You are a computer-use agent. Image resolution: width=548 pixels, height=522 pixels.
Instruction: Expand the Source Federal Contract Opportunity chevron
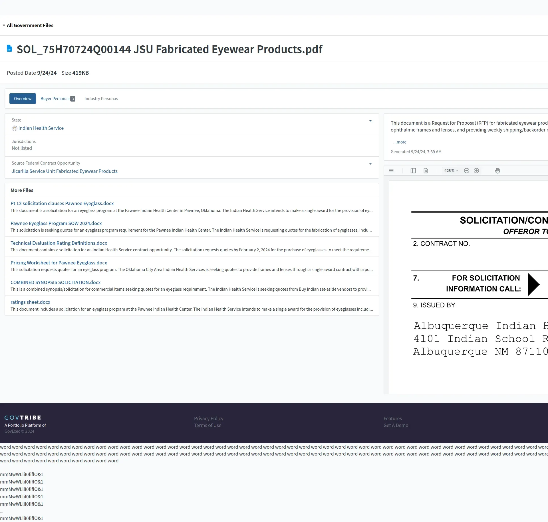point(370,164)
